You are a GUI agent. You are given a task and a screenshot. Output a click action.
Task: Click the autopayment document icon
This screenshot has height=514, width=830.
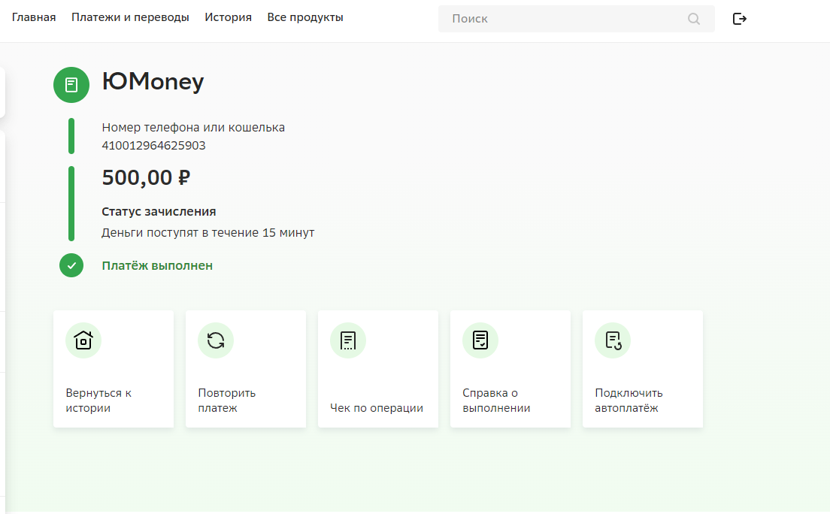[613, 340]
